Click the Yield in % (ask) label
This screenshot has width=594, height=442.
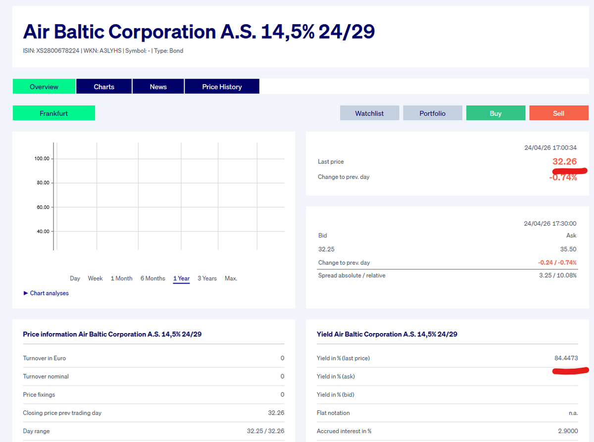[336, 376]
